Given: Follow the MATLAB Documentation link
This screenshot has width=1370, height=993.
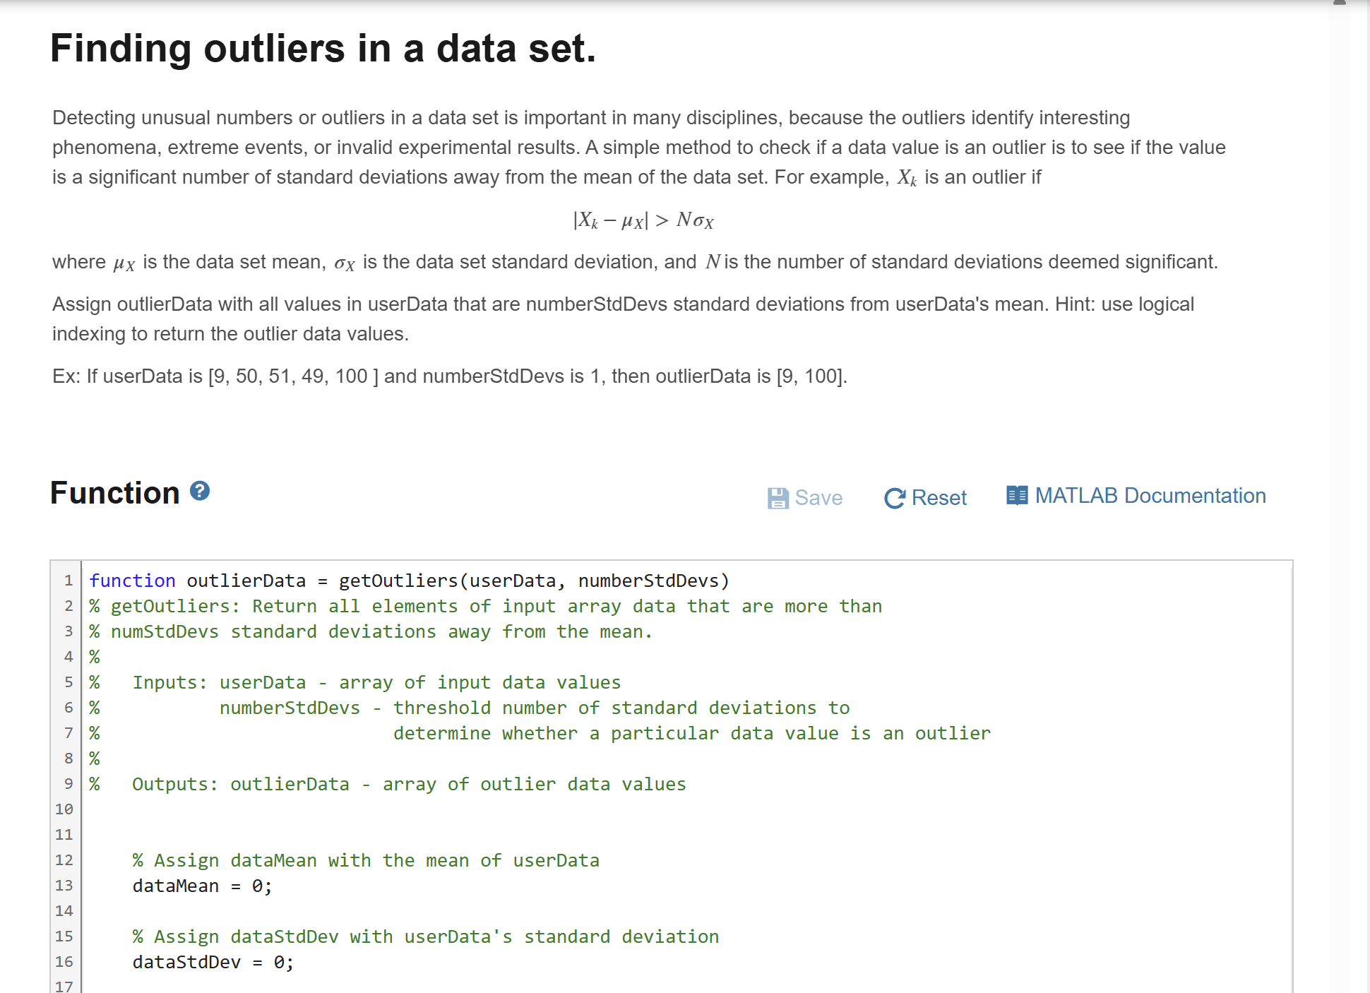Looking at the screenshot, I should [x=1150, y=495].
